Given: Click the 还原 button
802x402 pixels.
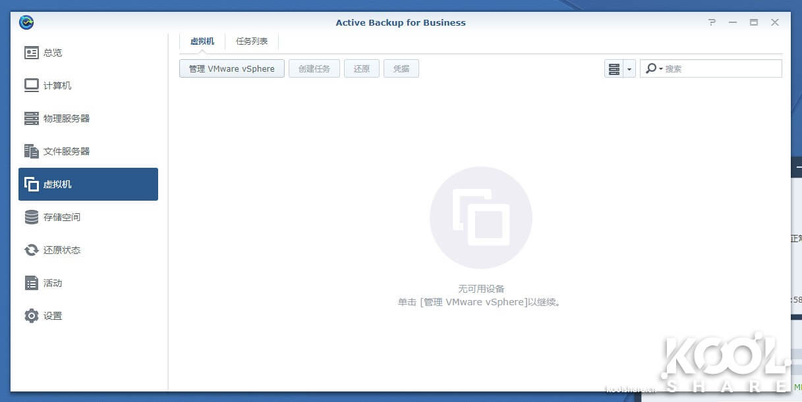Looking at the screenshot, I should 362,68.
